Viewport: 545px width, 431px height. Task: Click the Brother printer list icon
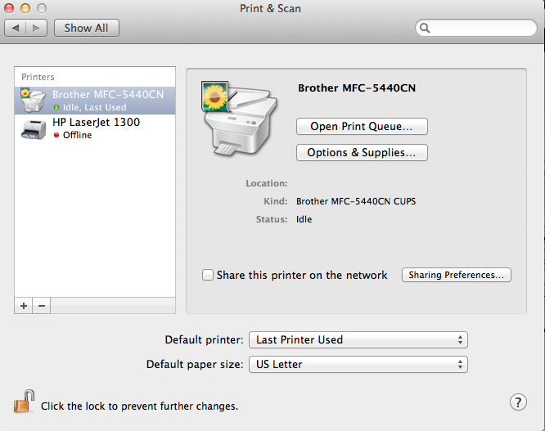[33, 100]
